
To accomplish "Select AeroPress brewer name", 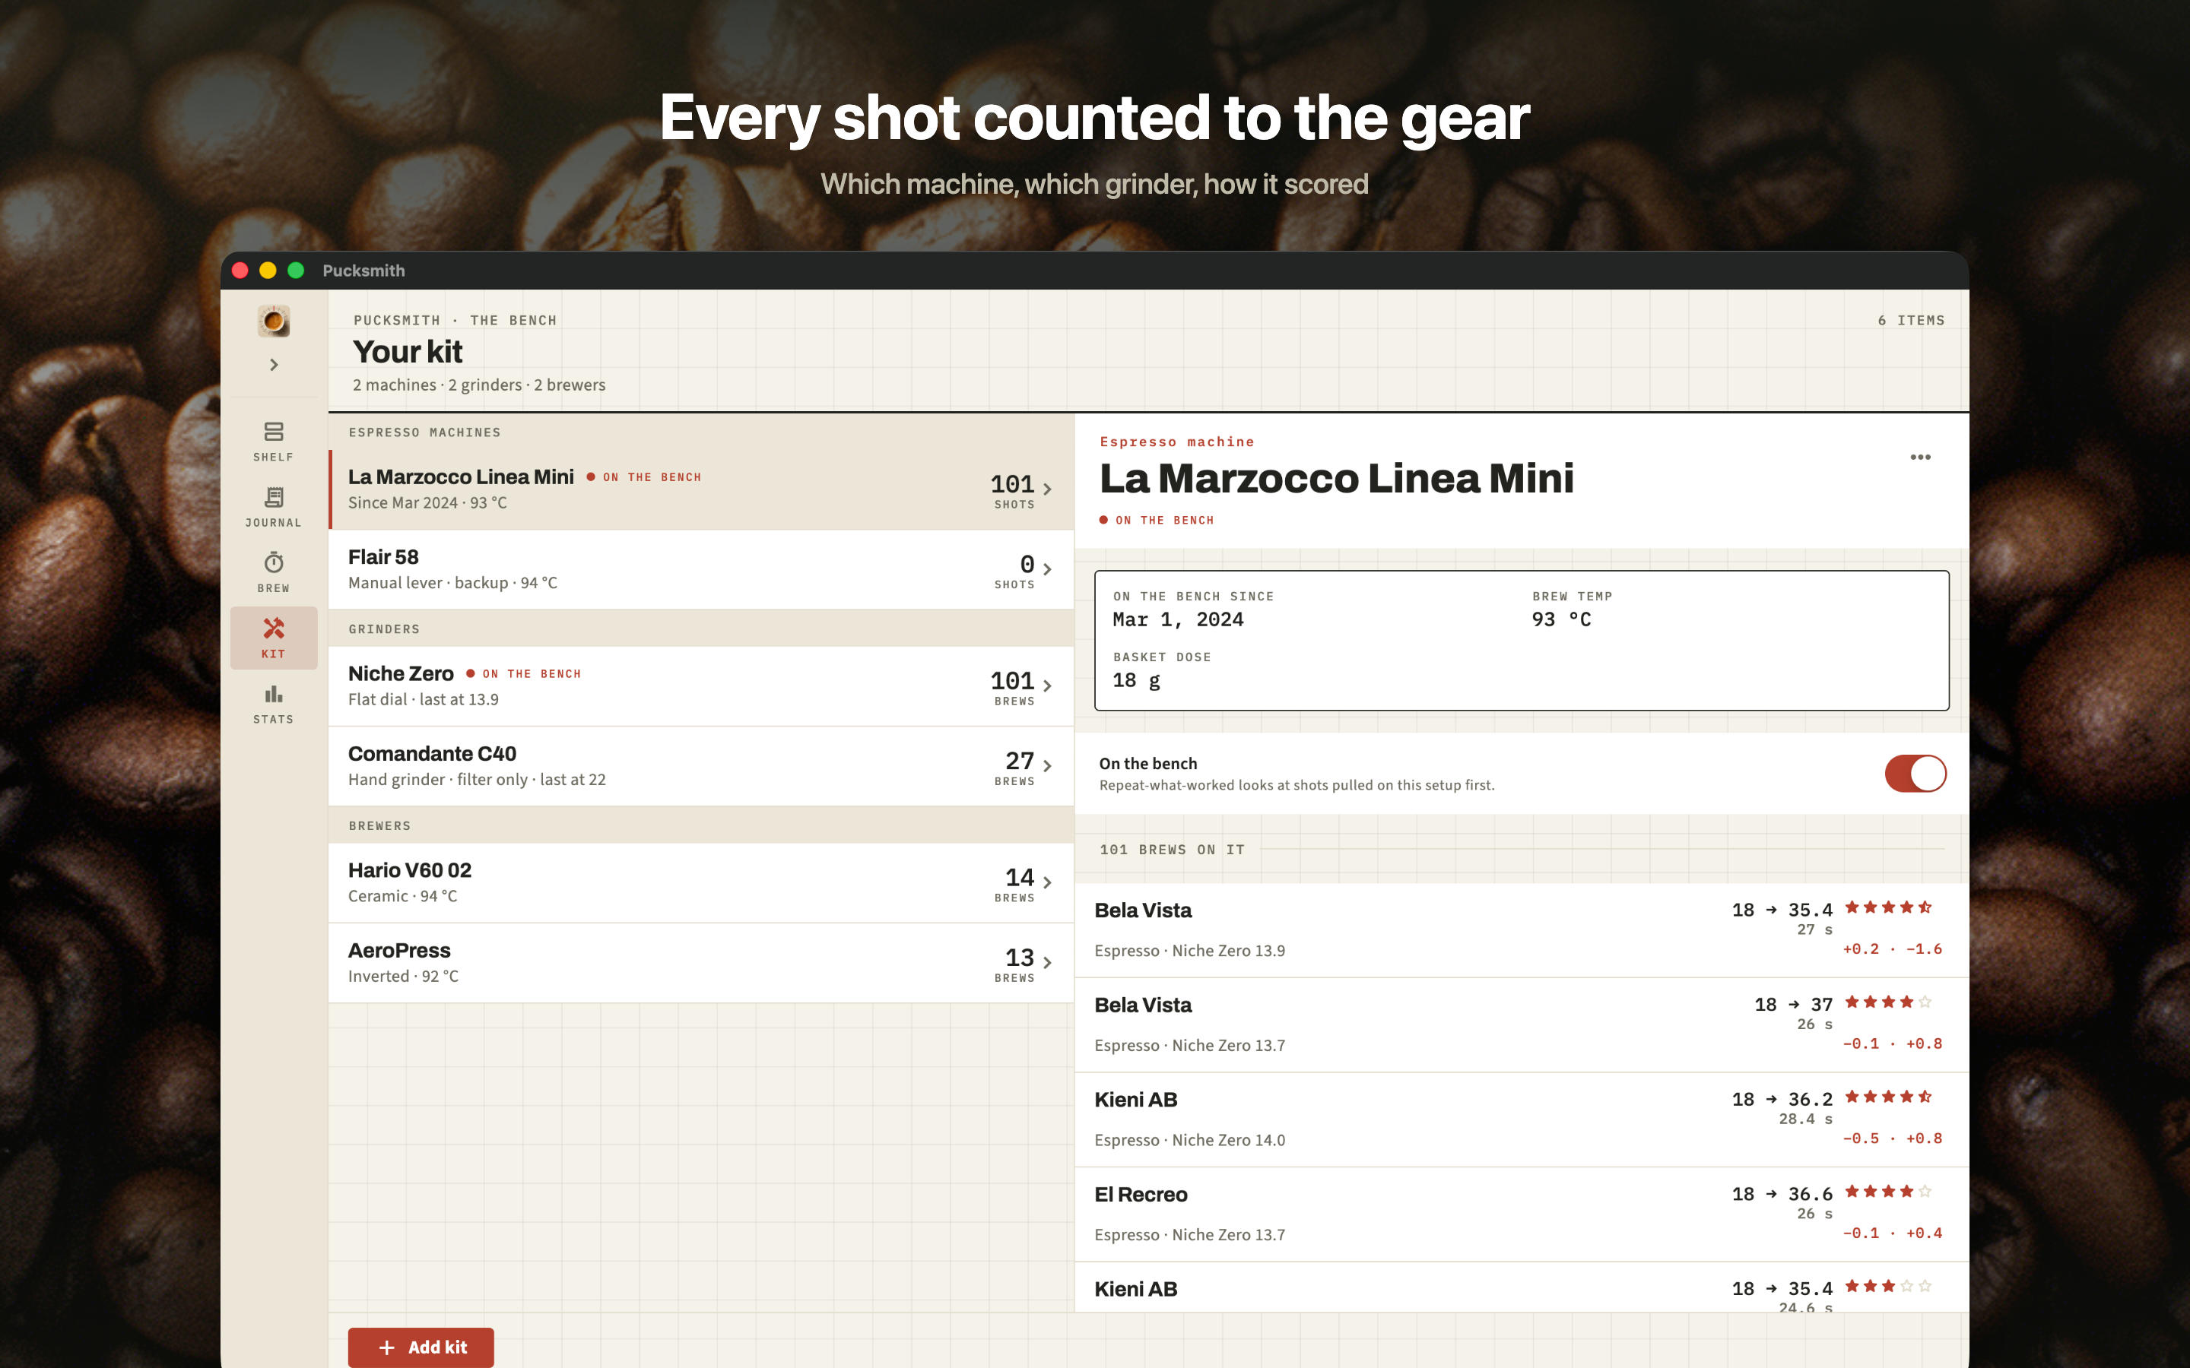I will [399, 950].
